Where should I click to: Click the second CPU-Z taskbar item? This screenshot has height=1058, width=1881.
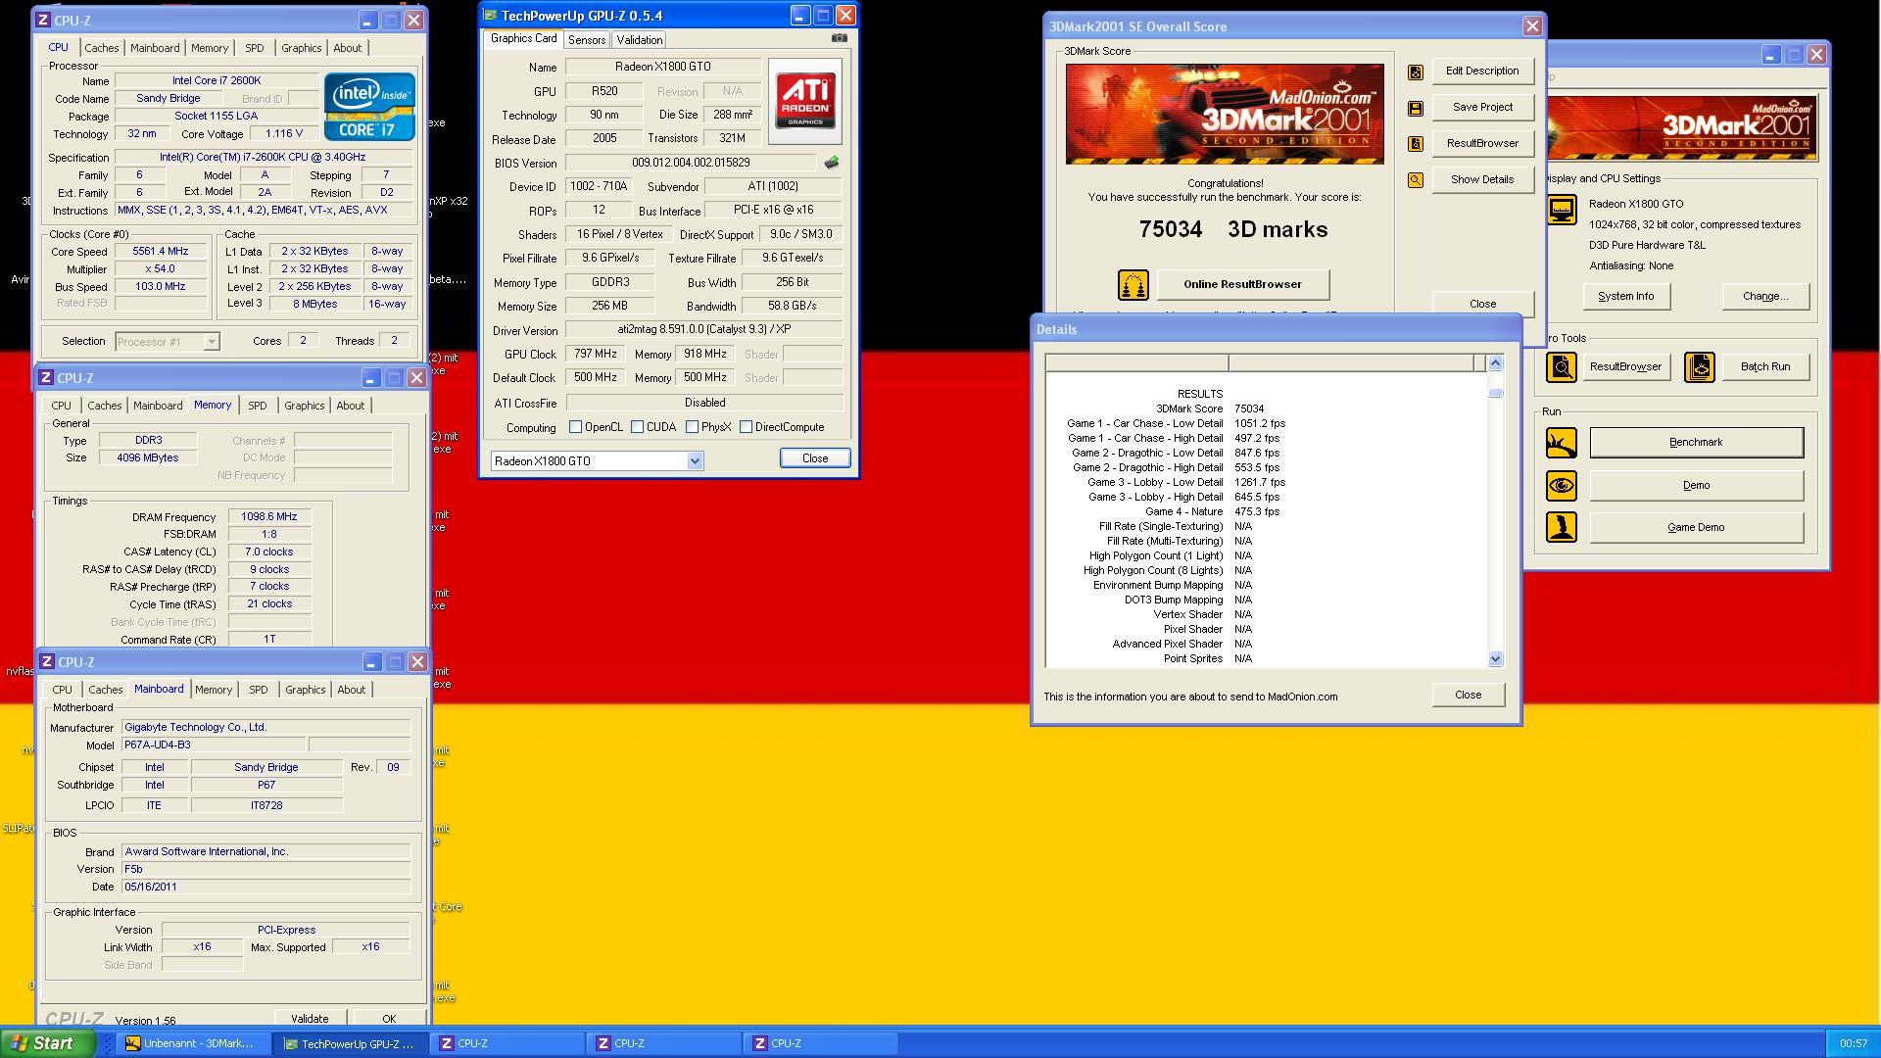[664, 1043]
